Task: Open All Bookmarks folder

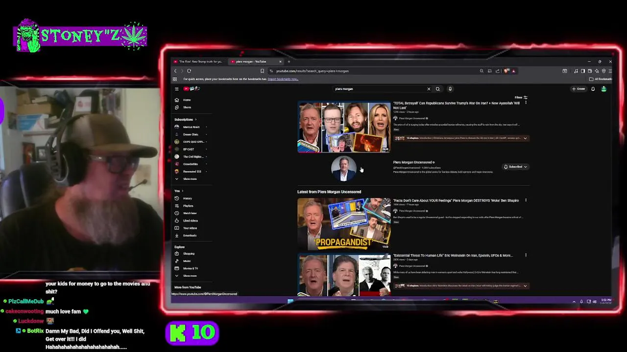Action: 601,79
